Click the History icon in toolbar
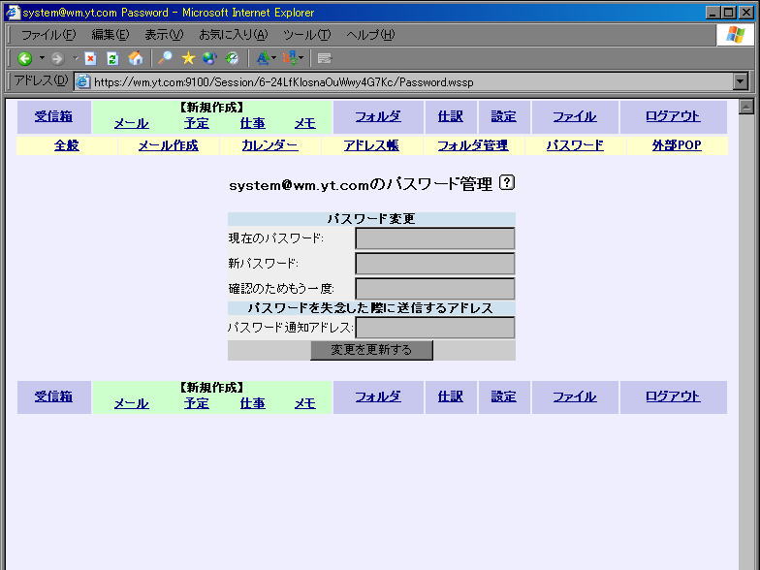The height and width of the screenshot is (570, 760). [x=232, y=58]
